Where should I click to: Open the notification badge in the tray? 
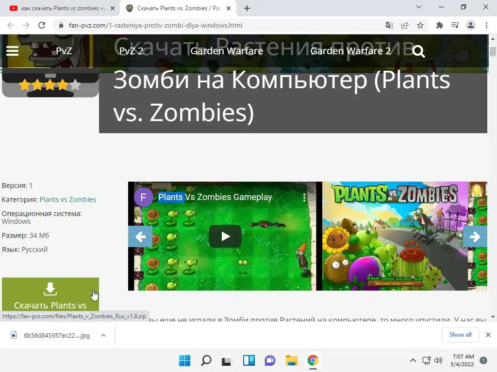[x=483, y=360]
